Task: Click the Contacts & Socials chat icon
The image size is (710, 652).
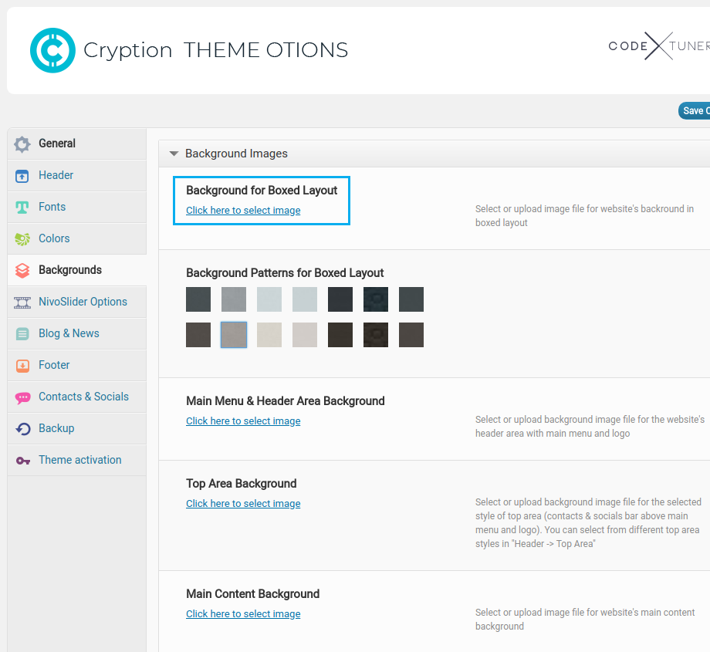Action: point(22,397)
